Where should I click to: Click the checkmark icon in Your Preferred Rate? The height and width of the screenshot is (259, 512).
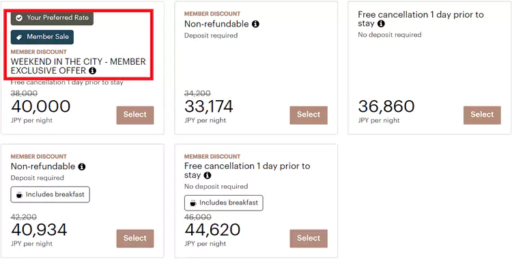19,18
